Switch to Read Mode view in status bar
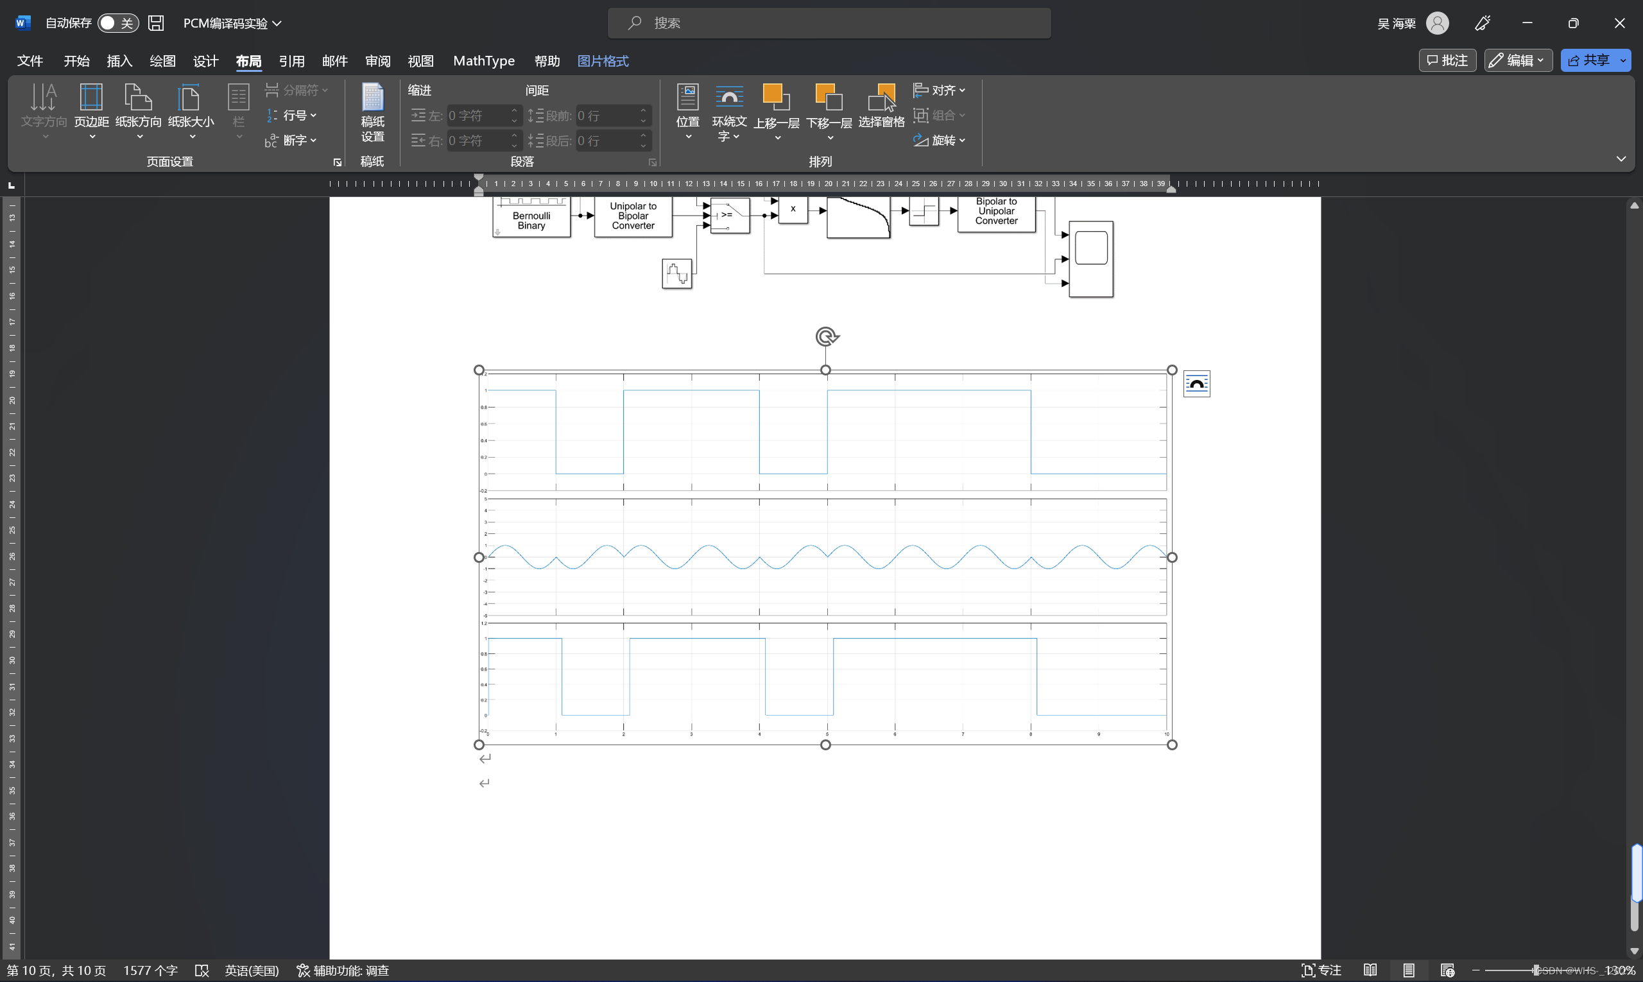Viewport: 1643px width, 982px height. (1370, 970)
